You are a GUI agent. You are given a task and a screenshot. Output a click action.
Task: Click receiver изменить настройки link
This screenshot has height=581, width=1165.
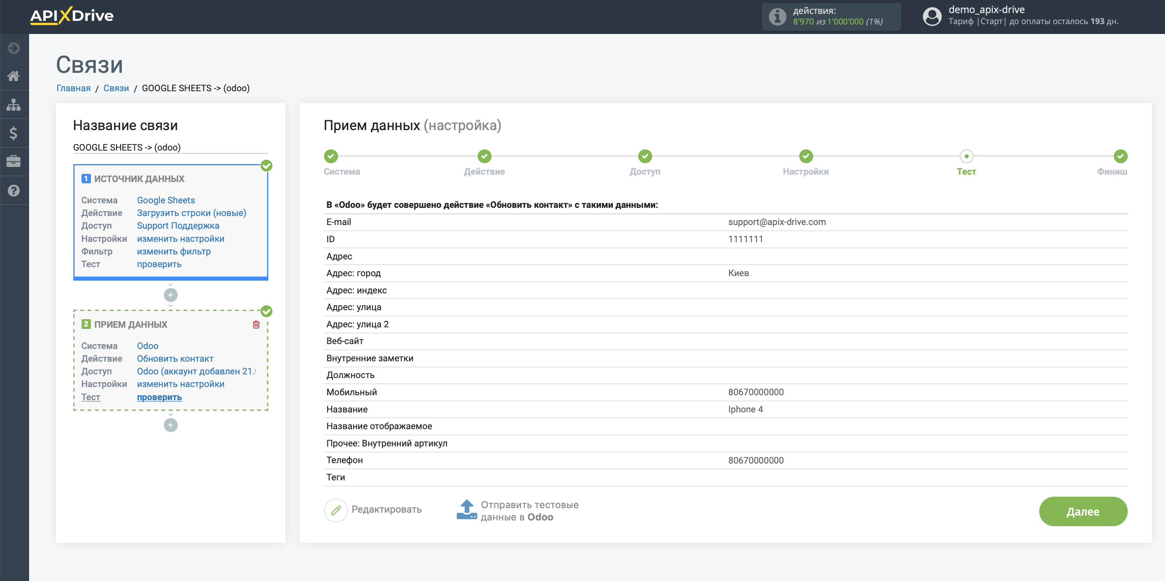(181, 384)
